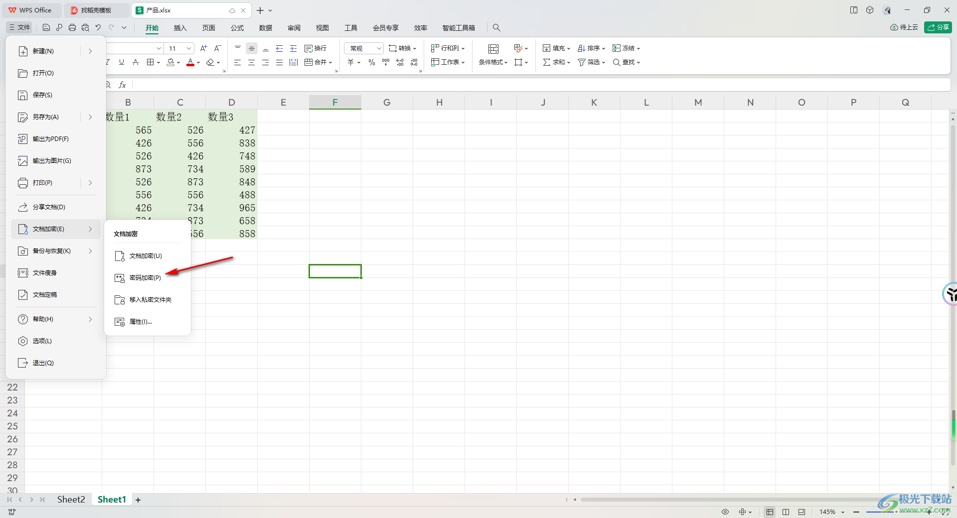This screenshot has height=518, width=957.
Task: Select column F header
Action: click(335, 102)
